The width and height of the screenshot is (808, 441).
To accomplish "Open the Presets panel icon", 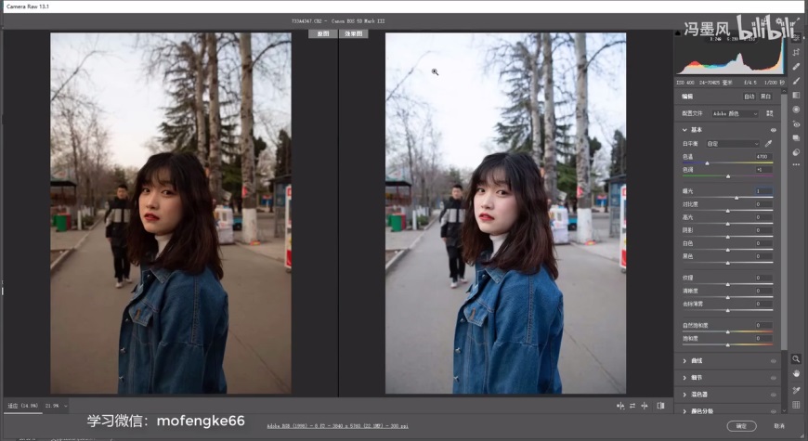I will 796,152.
